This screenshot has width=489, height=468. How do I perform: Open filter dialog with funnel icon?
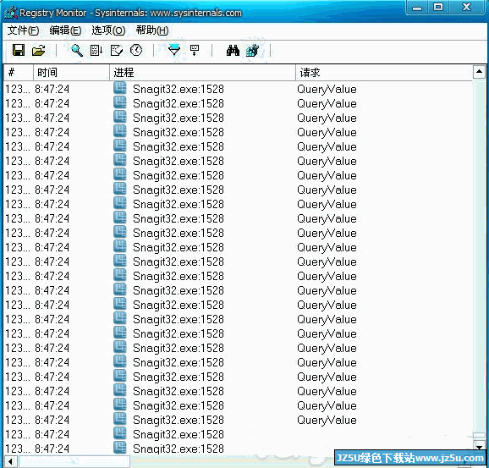coord(174,50)
